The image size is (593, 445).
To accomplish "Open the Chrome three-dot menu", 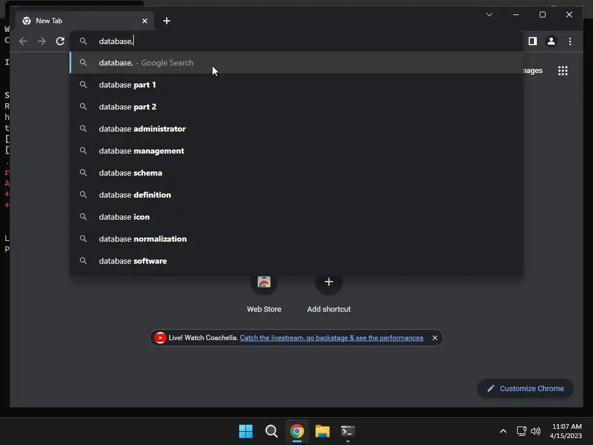I will (x=570, y=41).
